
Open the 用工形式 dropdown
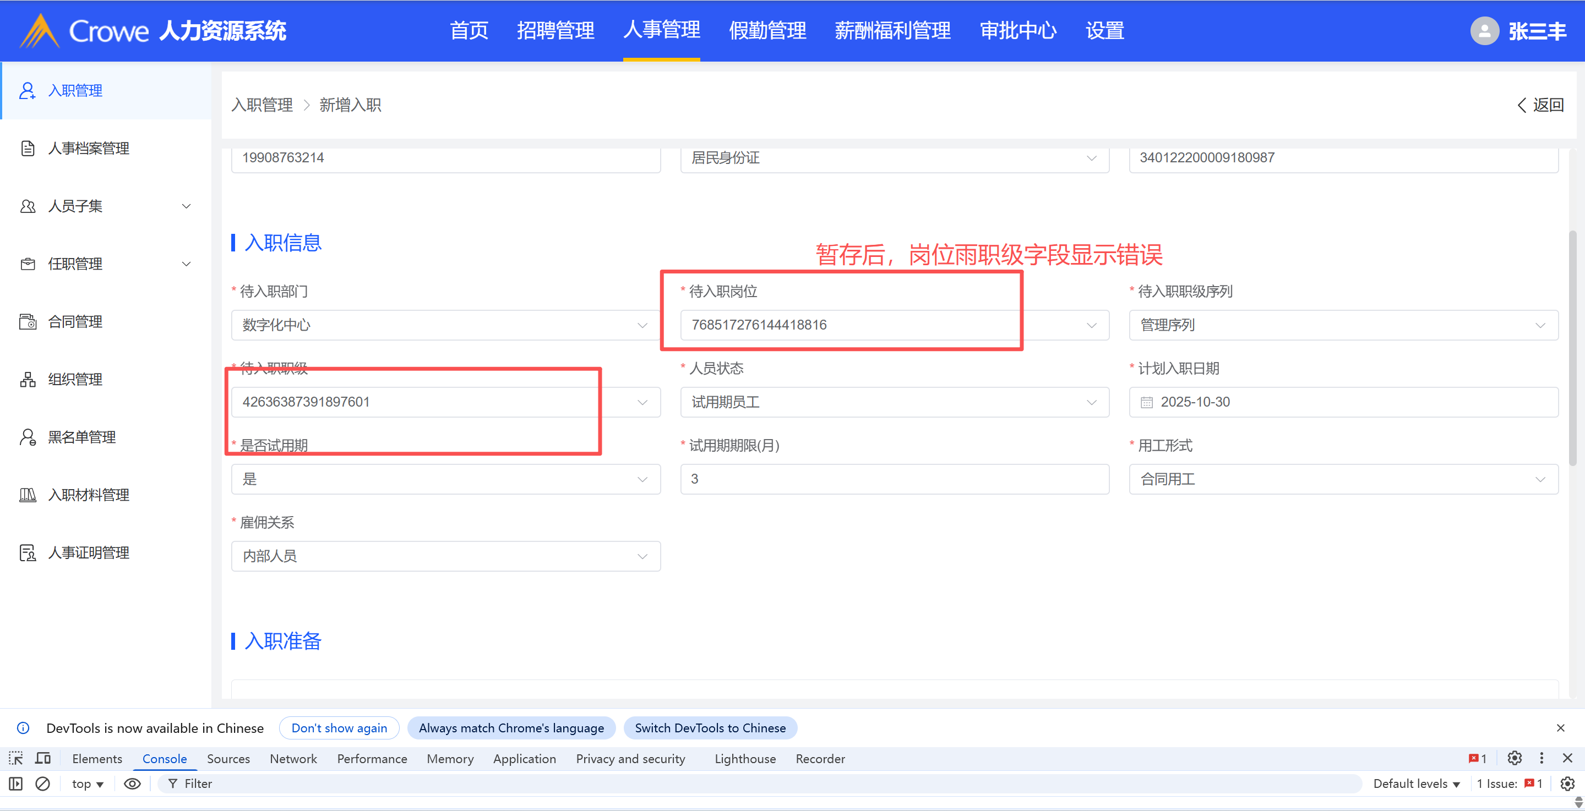click(x=1343, y=479)
